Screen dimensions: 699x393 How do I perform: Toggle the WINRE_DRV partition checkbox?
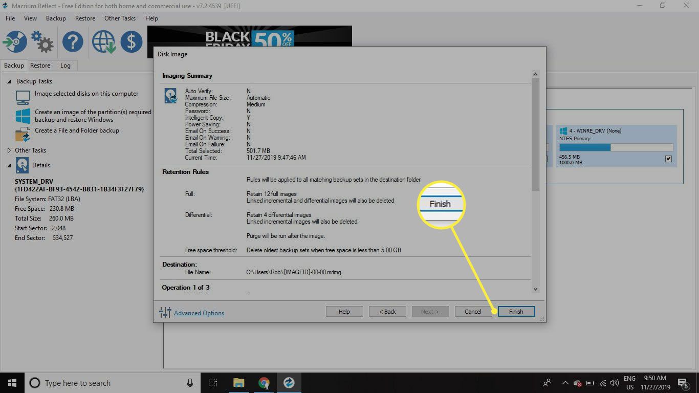[x=668, y=159]
